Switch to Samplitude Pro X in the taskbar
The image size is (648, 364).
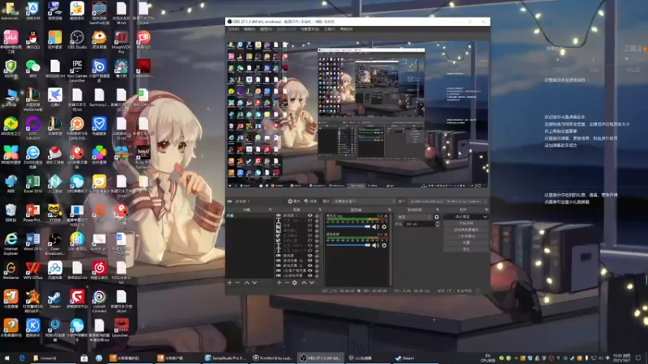pos(226,358)
